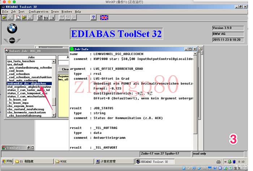Open help with the blue question mark icon
This screenshot has width=253, height=171.
click(x=93, y=17)
